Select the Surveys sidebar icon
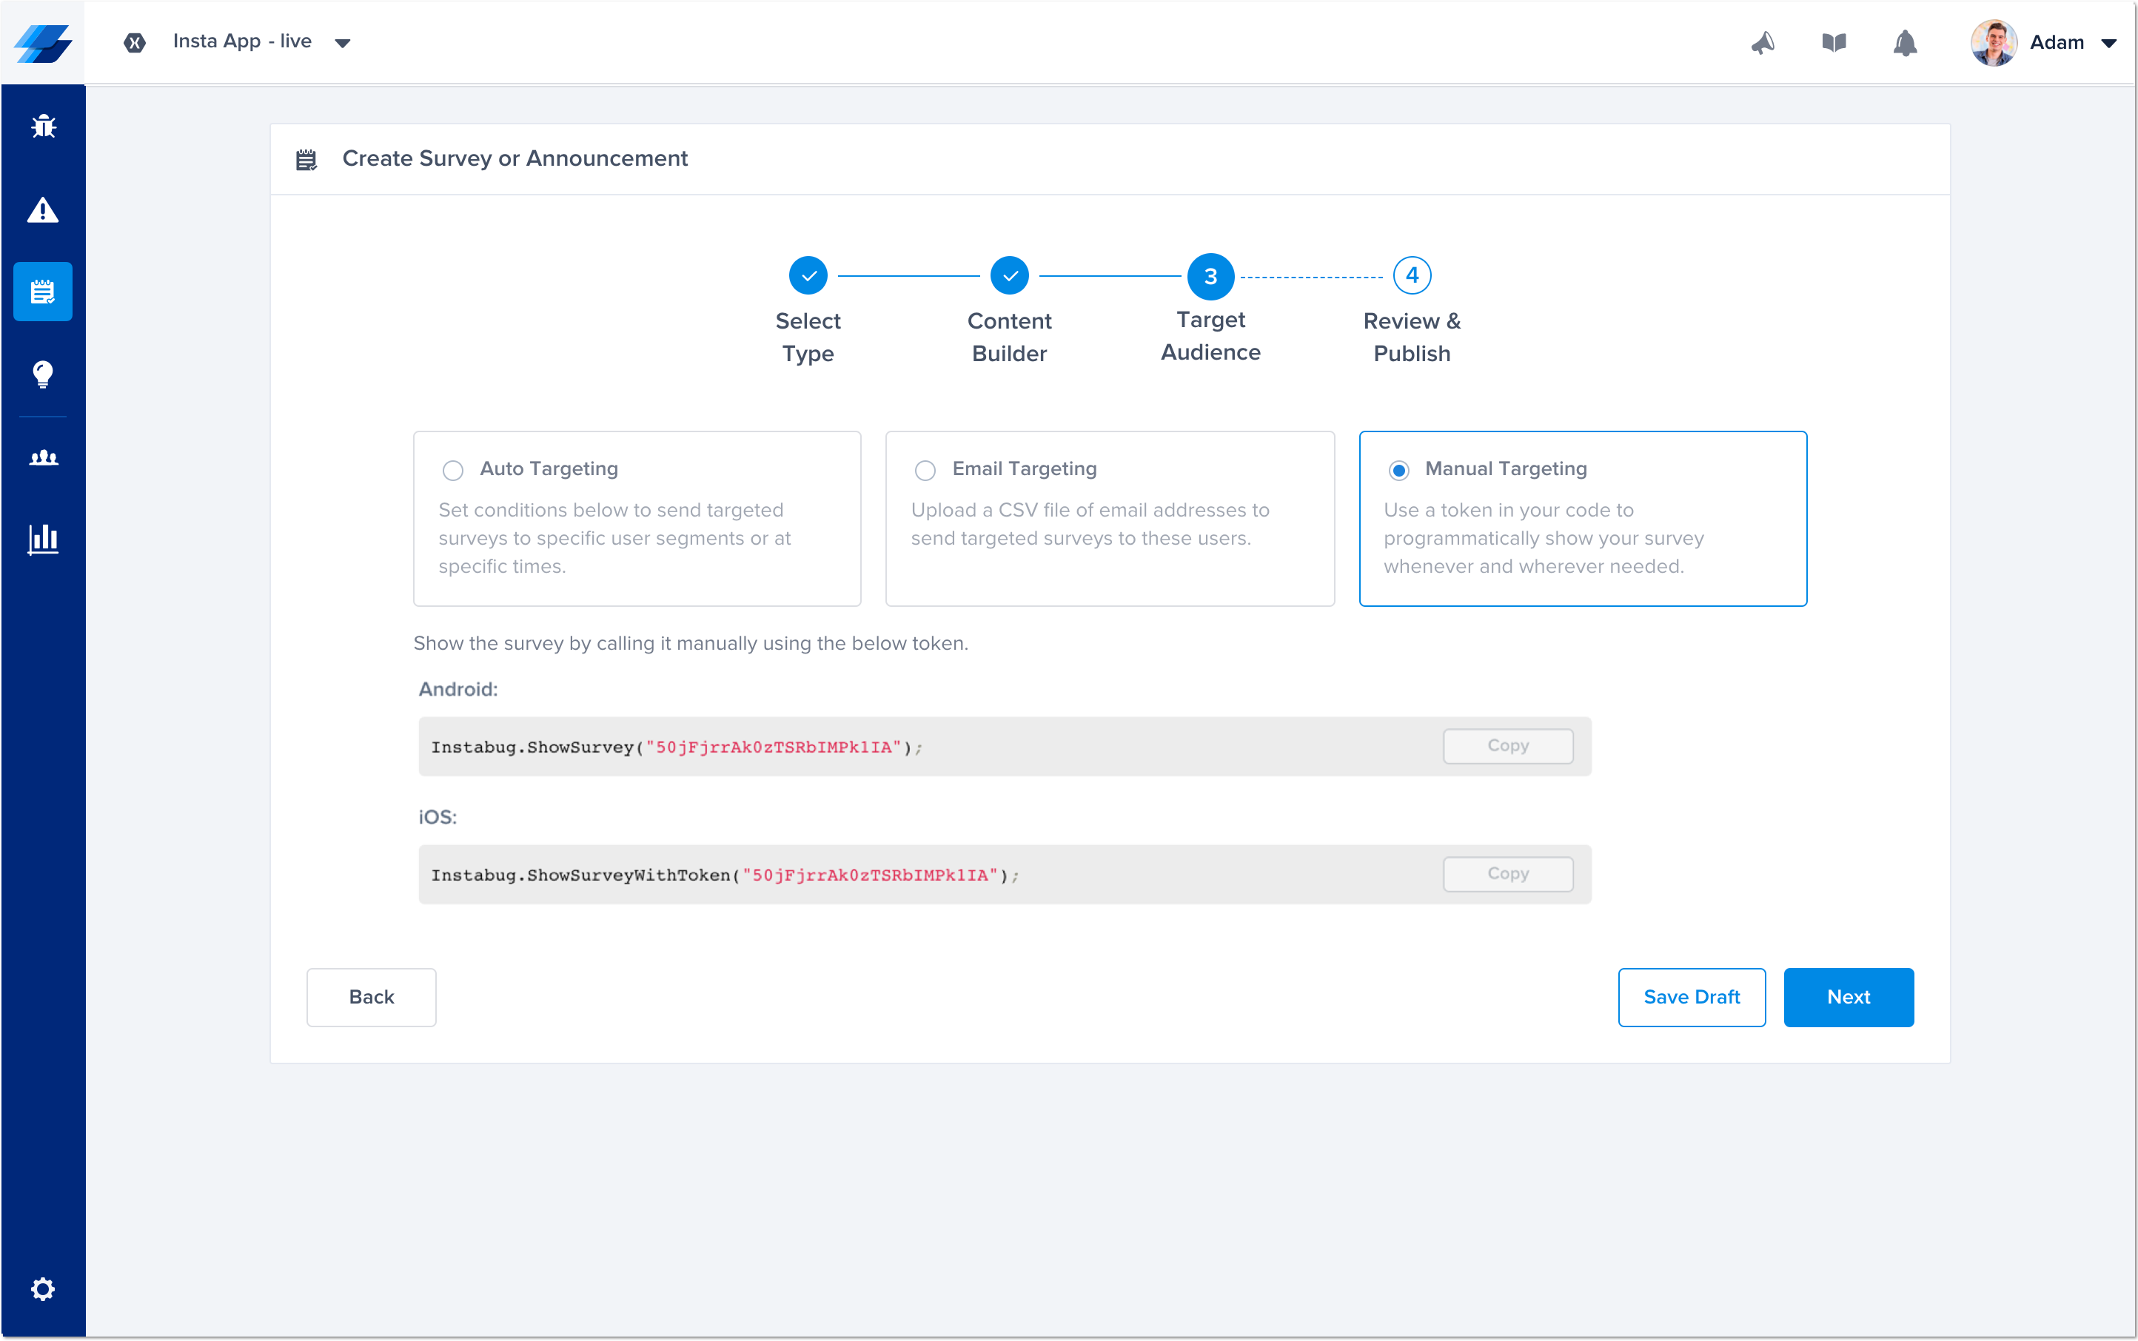2138x1341 pixels. pos(43,291)
